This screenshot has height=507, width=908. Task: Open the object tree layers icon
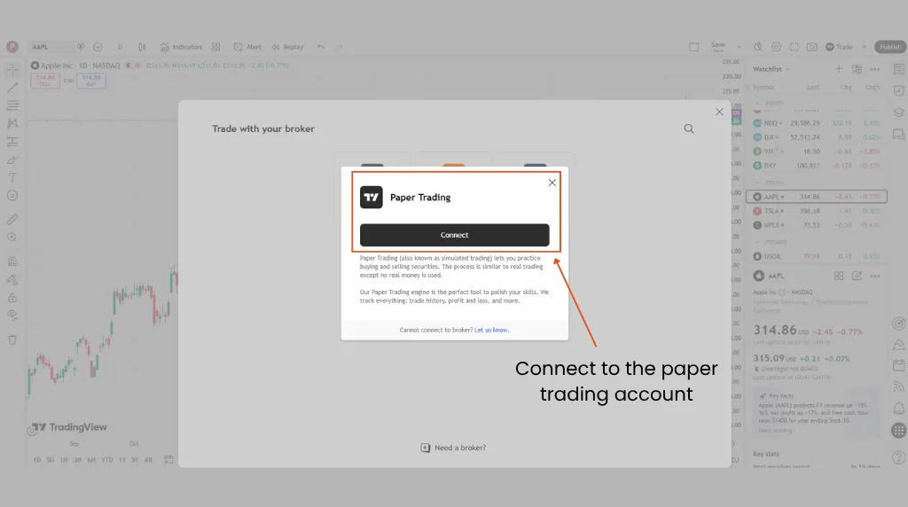point(899,113)
